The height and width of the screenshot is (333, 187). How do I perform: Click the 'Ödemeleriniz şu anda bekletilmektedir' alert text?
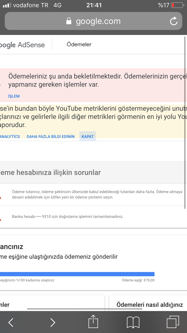point(97,80)
